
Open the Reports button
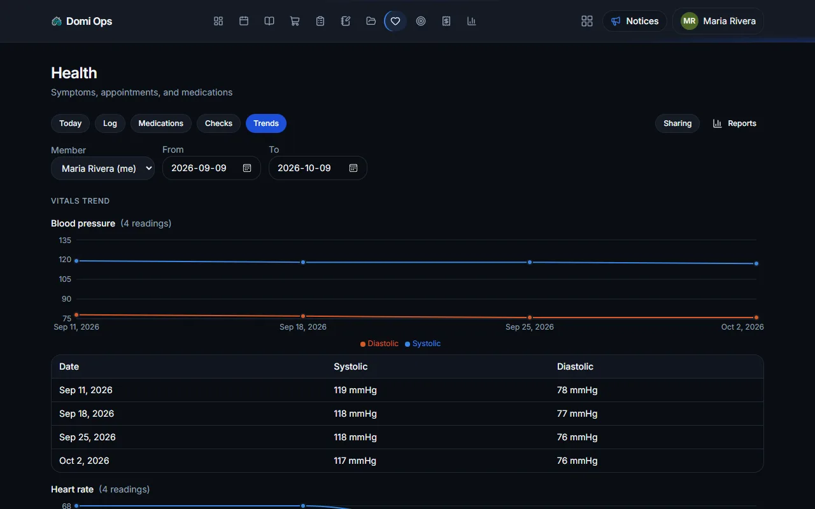(x=734, y=123)
